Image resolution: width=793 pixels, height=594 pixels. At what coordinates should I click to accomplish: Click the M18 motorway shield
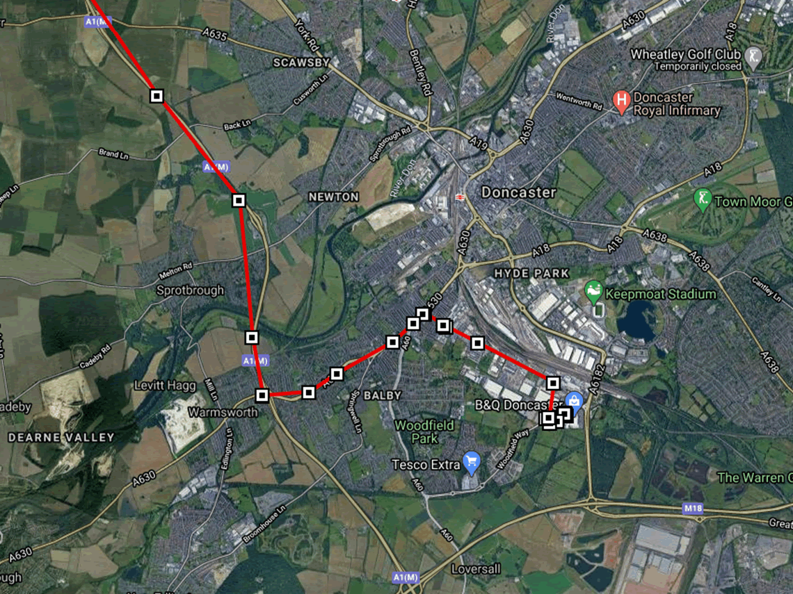pos(692,508)
